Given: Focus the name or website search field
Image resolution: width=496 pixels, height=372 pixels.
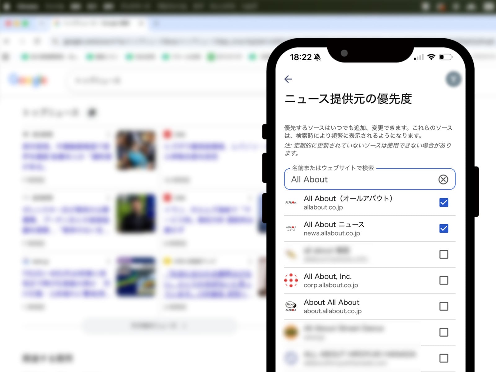Looking at the screenshot, I should [370, 179].
